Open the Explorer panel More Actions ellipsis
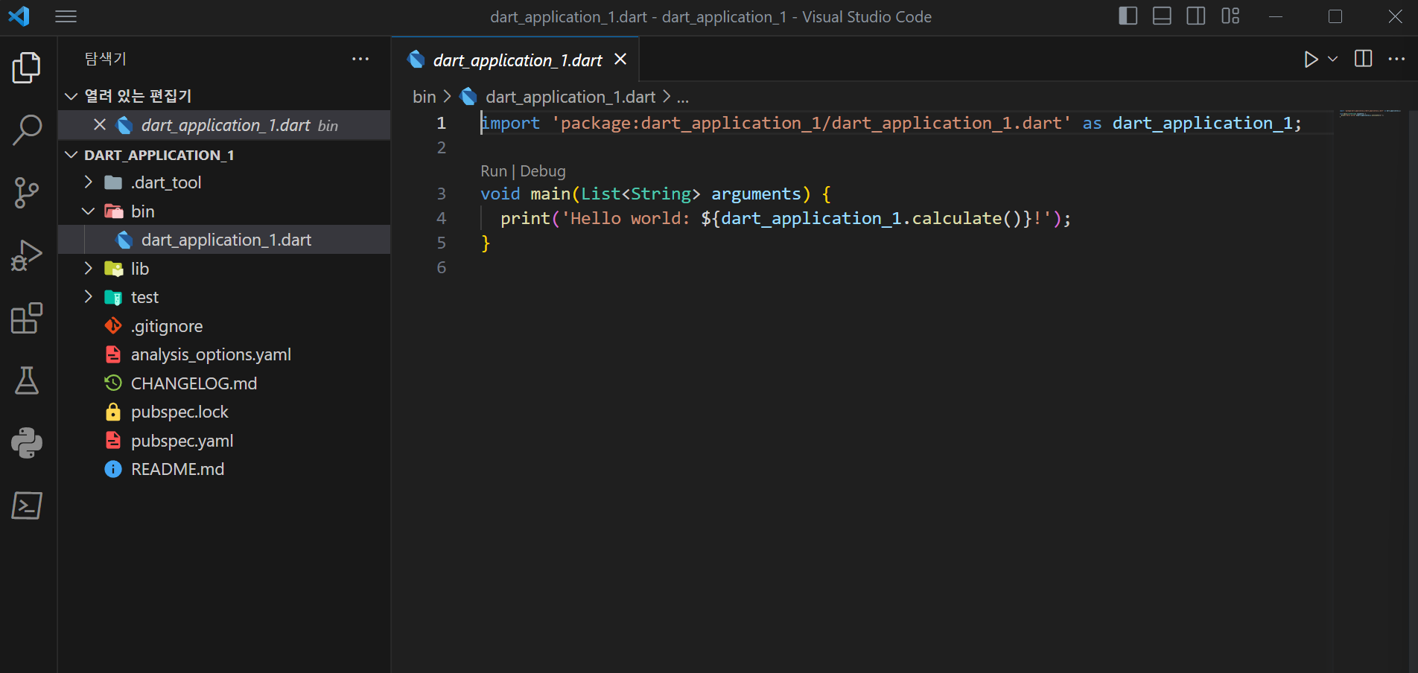The image size is (1418, 673). (360, 59)
